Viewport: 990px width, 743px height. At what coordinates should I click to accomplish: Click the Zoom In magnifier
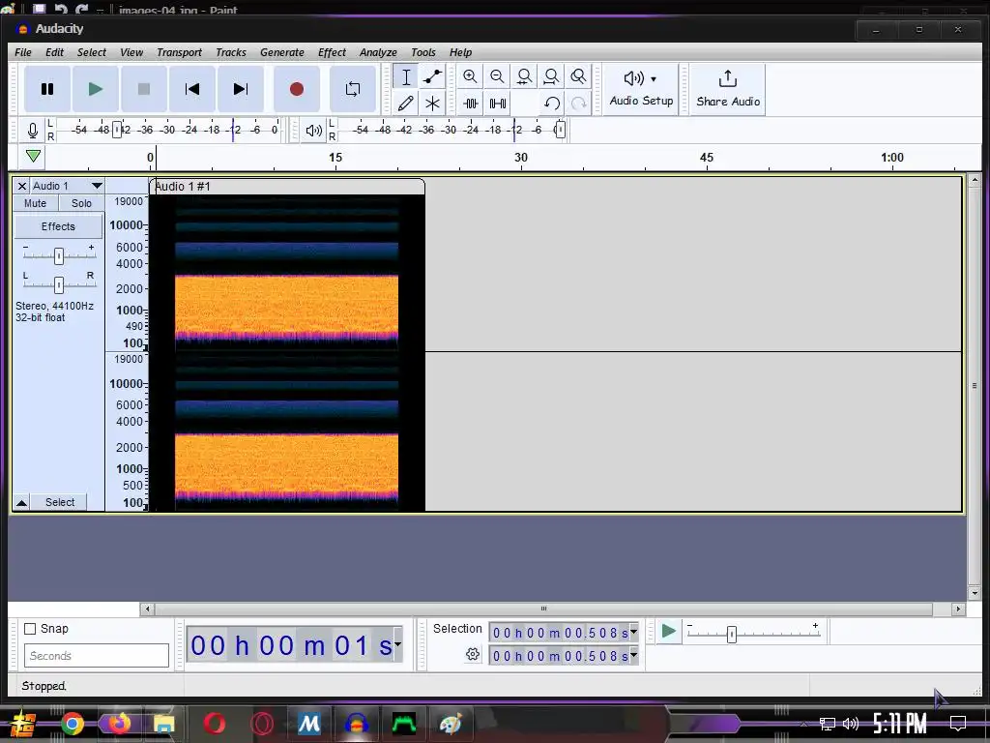(470, 77)
